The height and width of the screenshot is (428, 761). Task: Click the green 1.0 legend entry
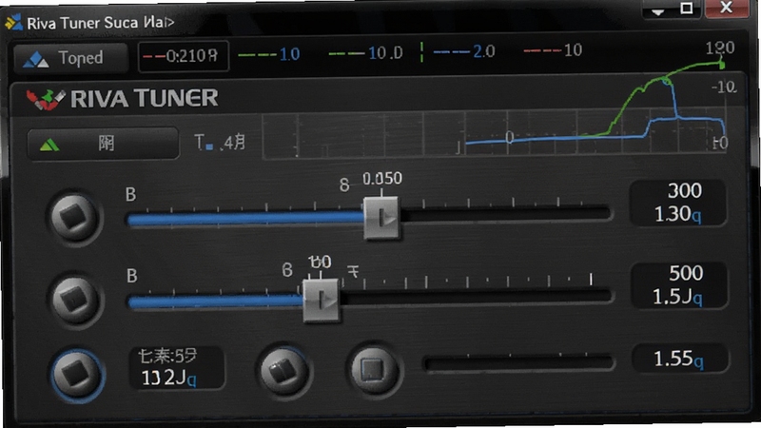[269, 54]
